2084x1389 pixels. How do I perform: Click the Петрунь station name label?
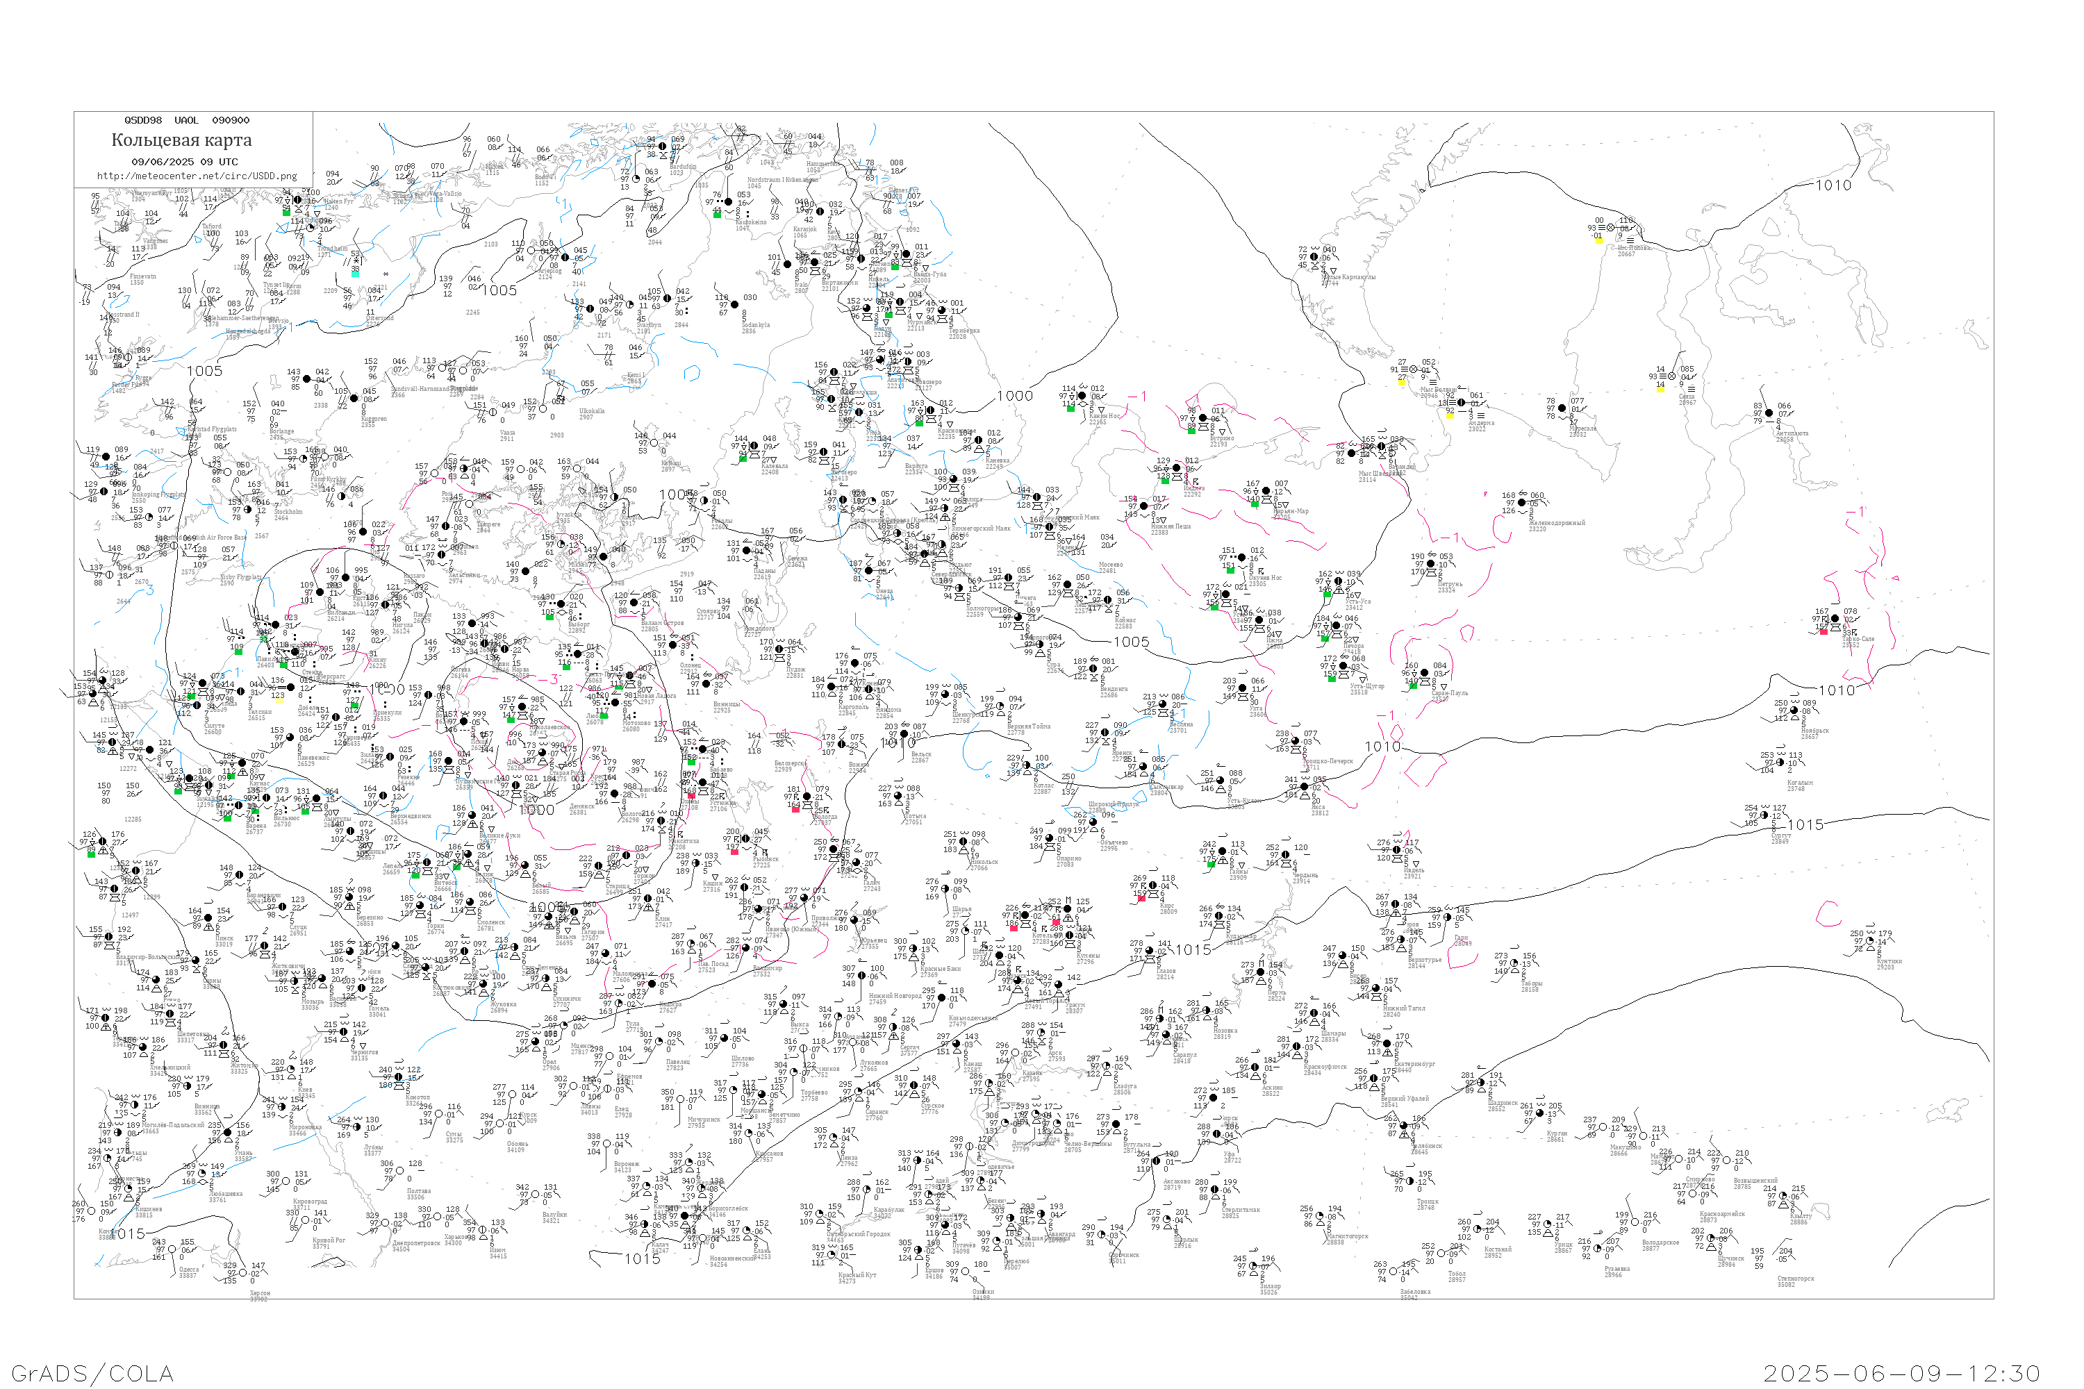coord(1450,585)
